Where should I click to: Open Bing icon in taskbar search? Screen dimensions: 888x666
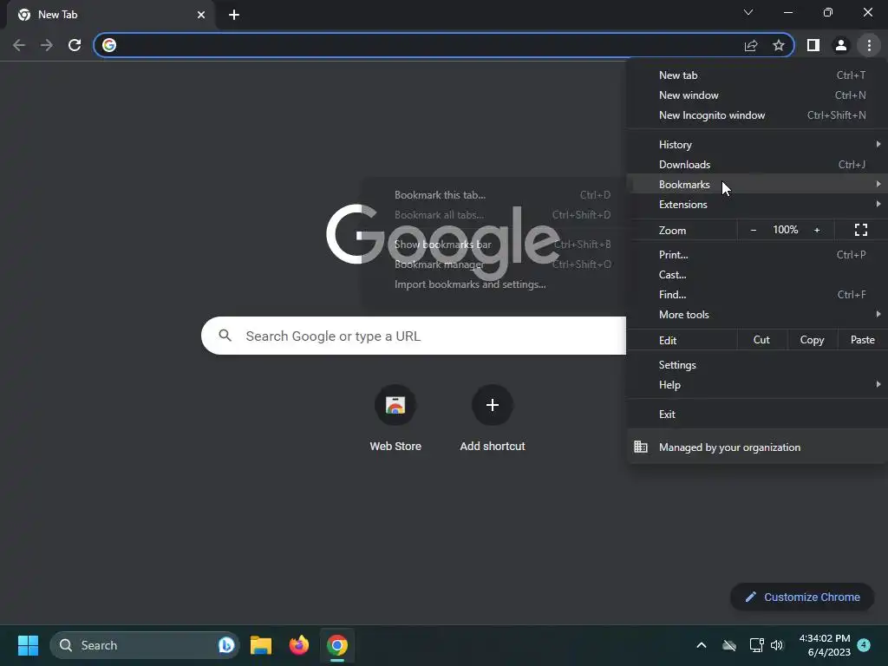226,645
